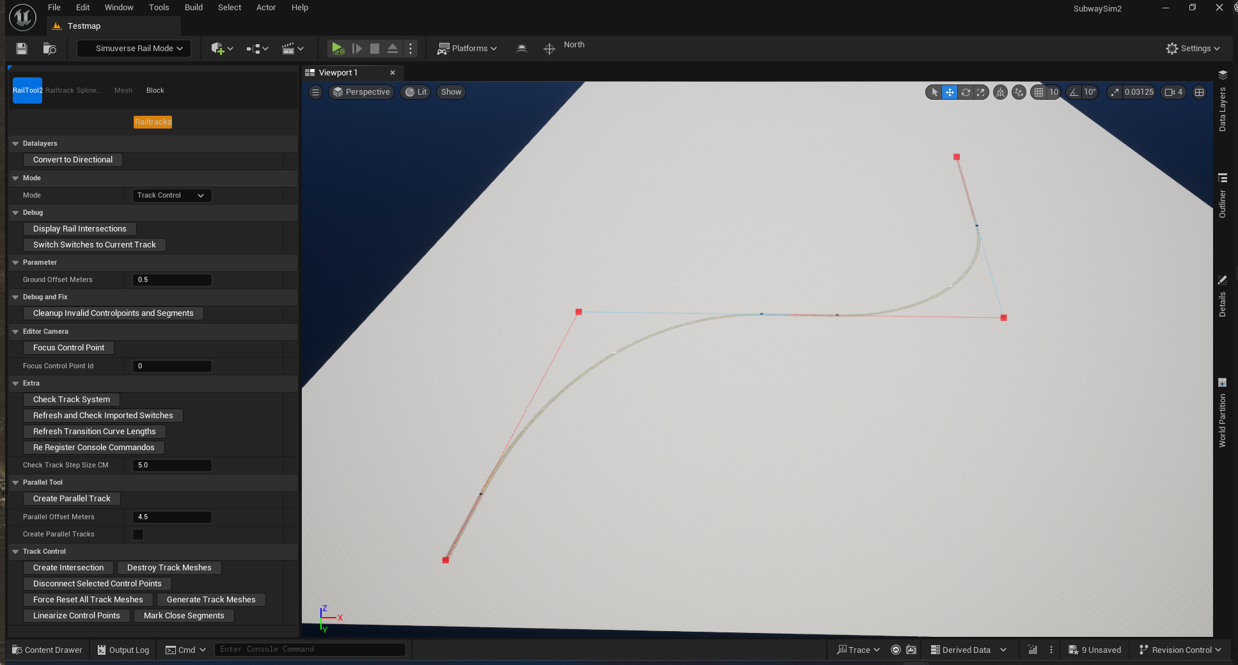Toggle the Create Parallel Tracks checkbox
Screen dimensions: 1238x665
tap(138, 535)
